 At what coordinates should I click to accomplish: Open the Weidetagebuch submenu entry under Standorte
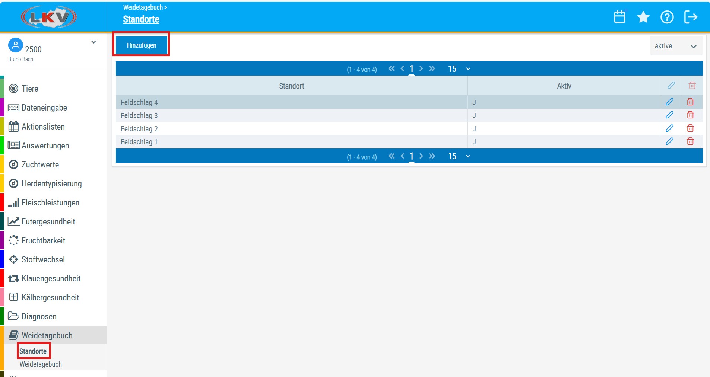[x=41, y=364]
